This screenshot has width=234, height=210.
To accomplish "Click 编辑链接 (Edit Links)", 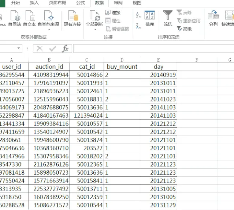I will 117,29.
